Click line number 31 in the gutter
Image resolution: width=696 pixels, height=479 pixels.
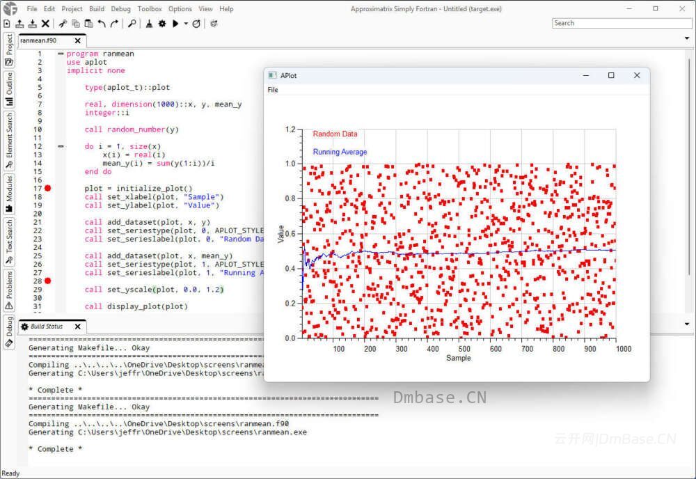tap(38, 306)
